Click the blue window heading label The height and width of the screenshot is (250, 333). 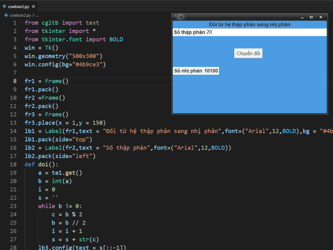tap(249, 25)
